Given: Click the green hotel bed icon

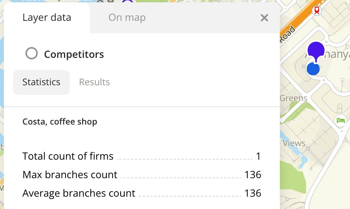Looking at the screenshot, I should (x=341, y=120).
